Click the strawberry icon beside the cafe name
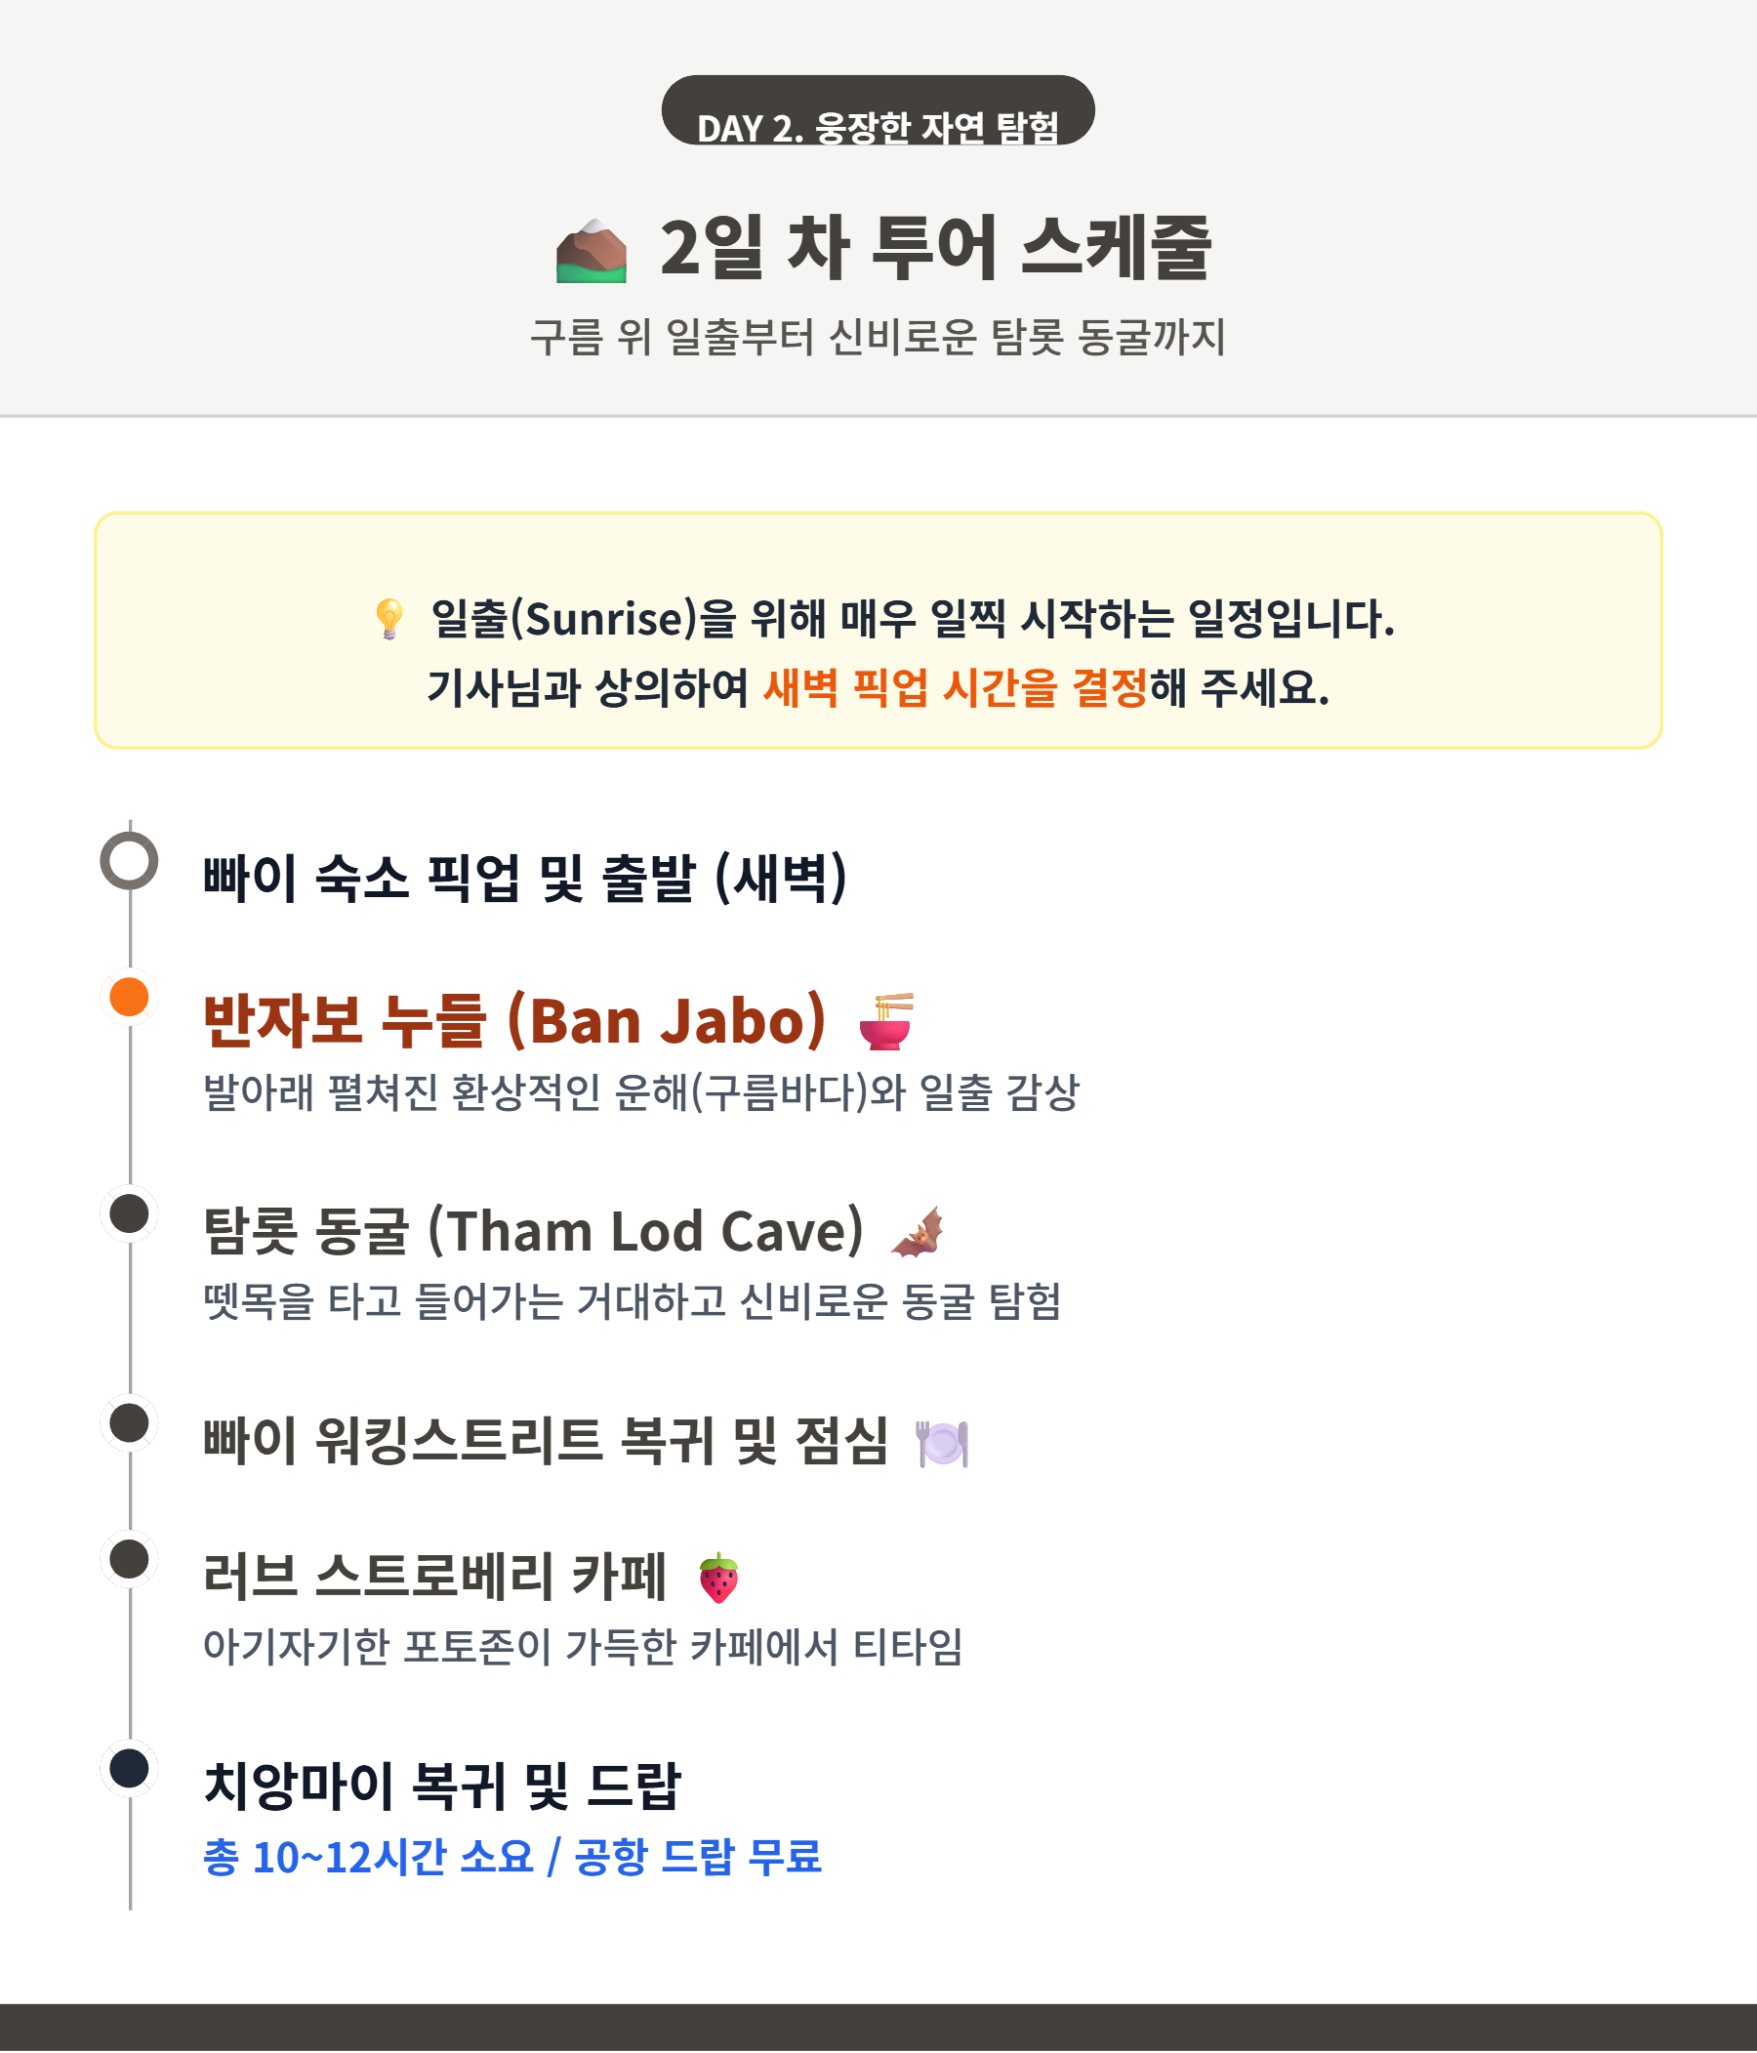Image resolution: width=1757 pixels, height=2053 pixels. coord(718,1579)
